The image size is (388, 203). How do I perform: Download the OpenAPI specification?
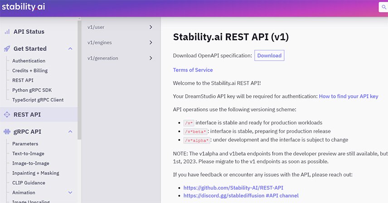269,55
